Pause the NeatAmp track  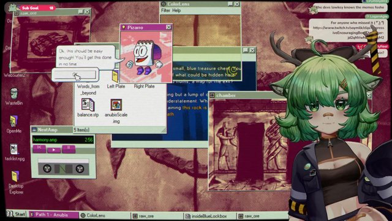[x=69, y=149]
